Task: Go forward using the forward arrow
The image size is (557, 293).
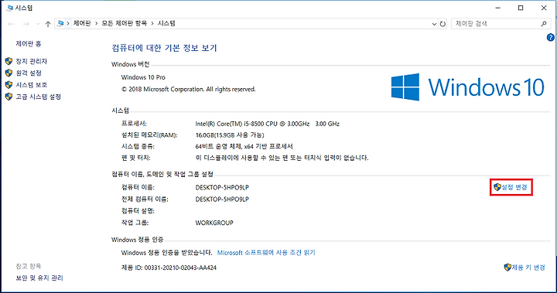Action: point(26,24)
